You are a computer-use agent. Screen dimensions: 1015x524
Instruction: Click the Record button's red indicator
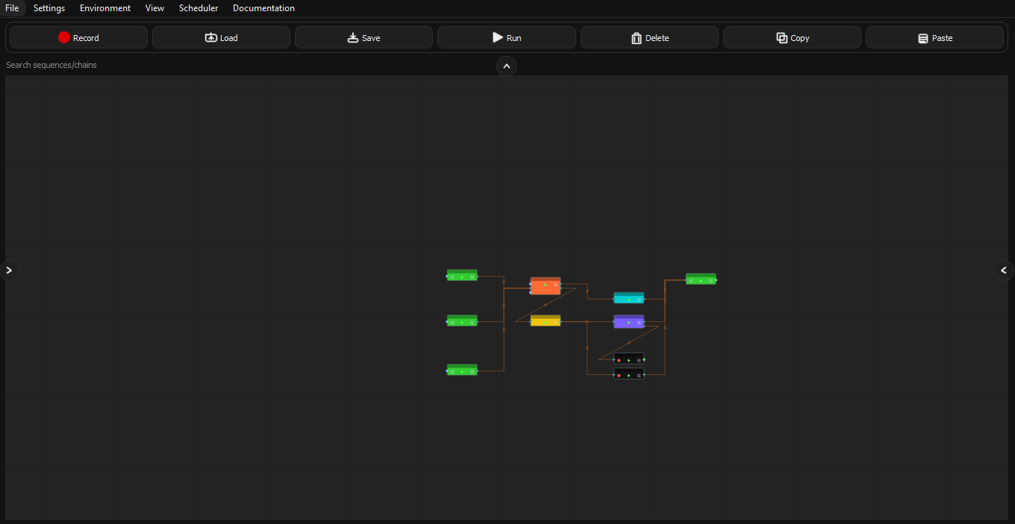(x=64, y=37)
